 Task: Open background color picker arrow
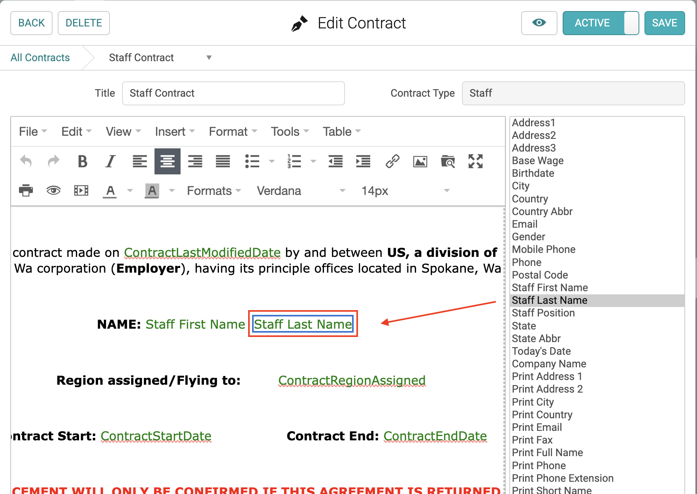(x=172, y=191)
